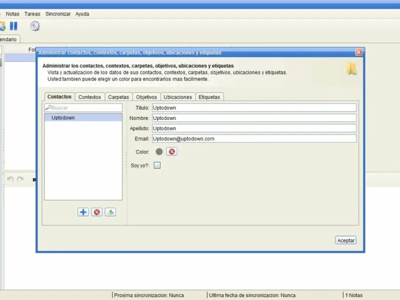Open settings gear icon in toolbar
This screenshot has width=400, height=300.
(x=35, y=26)
